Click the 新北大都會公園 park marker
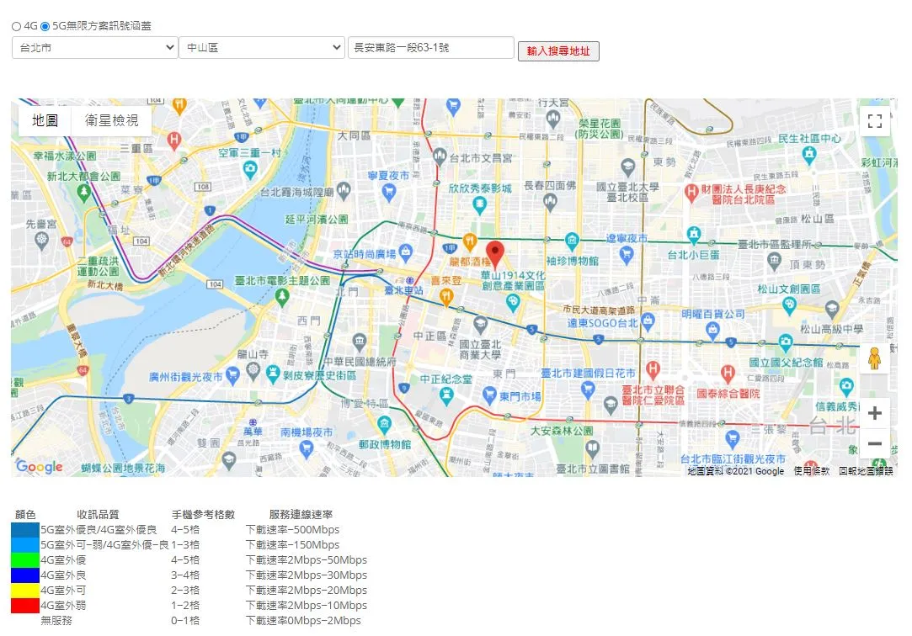Viewport: 912px width, 636px height. click(x=83, y=193)
